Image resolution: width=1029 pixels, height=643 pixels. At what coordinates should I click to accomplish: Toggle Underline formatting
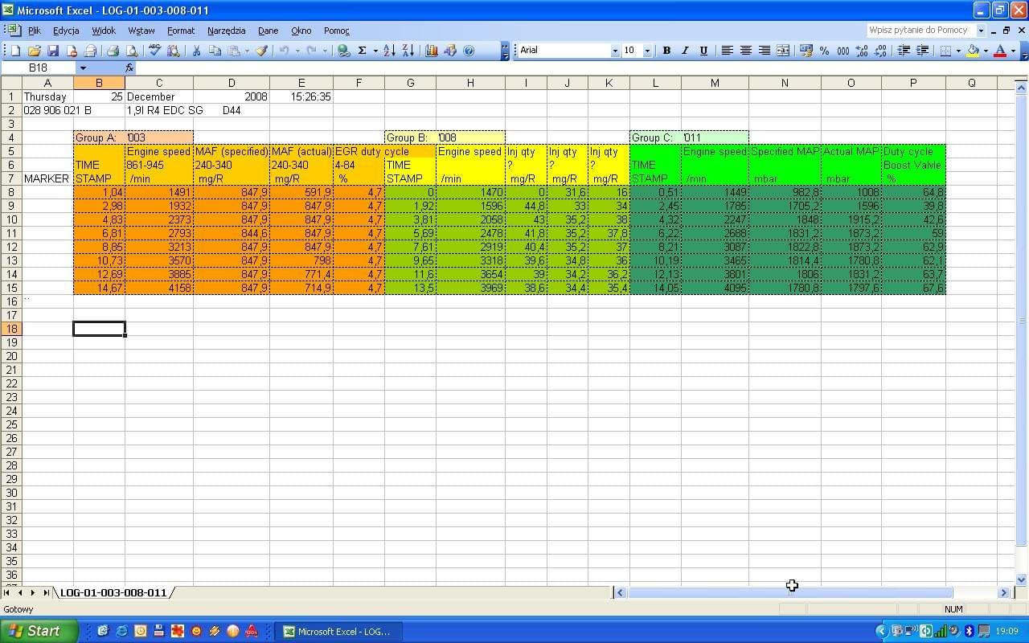point(703,51)
